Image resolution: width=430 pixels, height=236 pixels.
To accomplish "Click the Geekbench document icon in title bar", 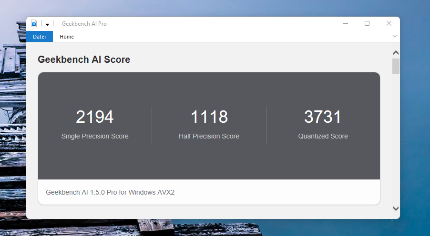I will (x=34, y=23).
